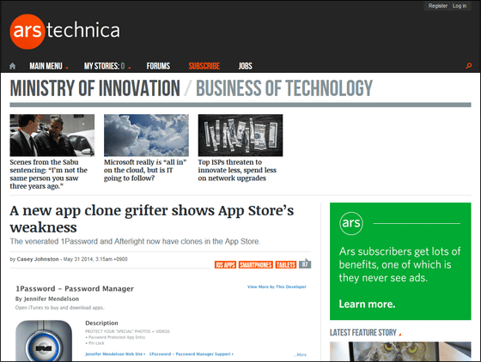481x362 pixels.
Task: Open the Subscribe menu item
Action: pyautogui.click(x=204, y=66)
